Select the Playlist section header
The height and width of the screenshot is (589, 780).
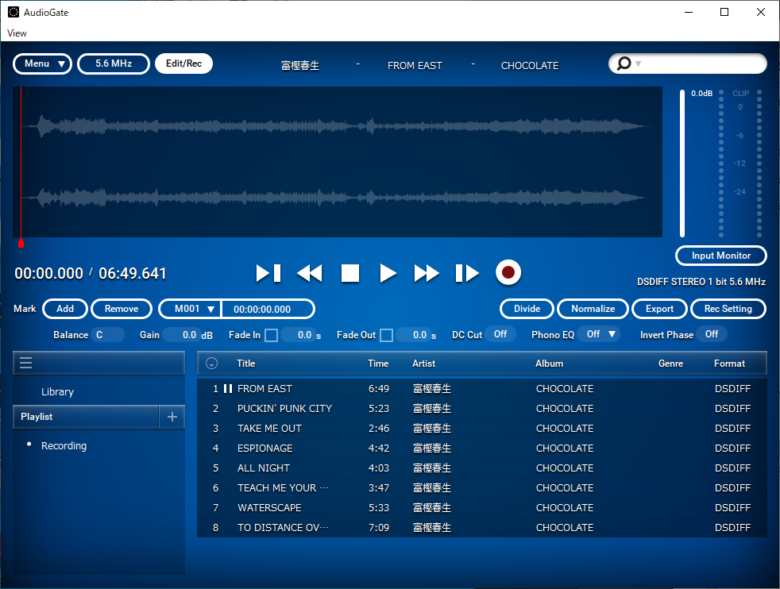(x=86, y=417)
